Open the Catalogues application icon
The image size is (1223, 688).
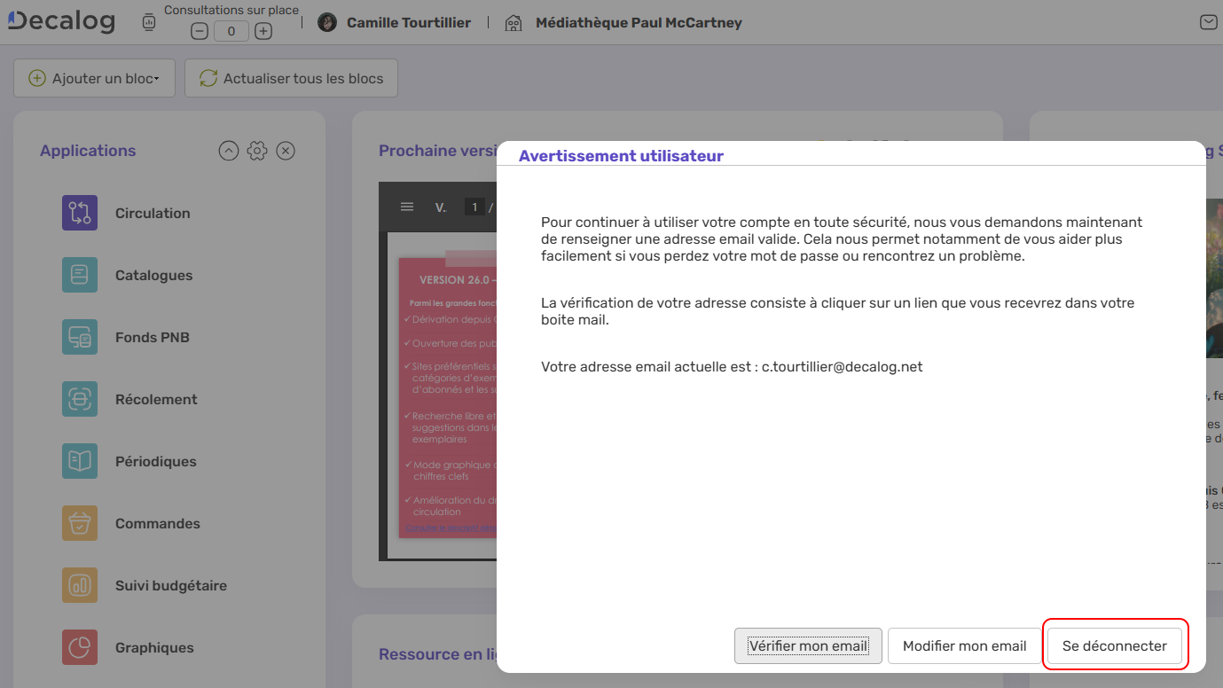[x=80, y=275]
